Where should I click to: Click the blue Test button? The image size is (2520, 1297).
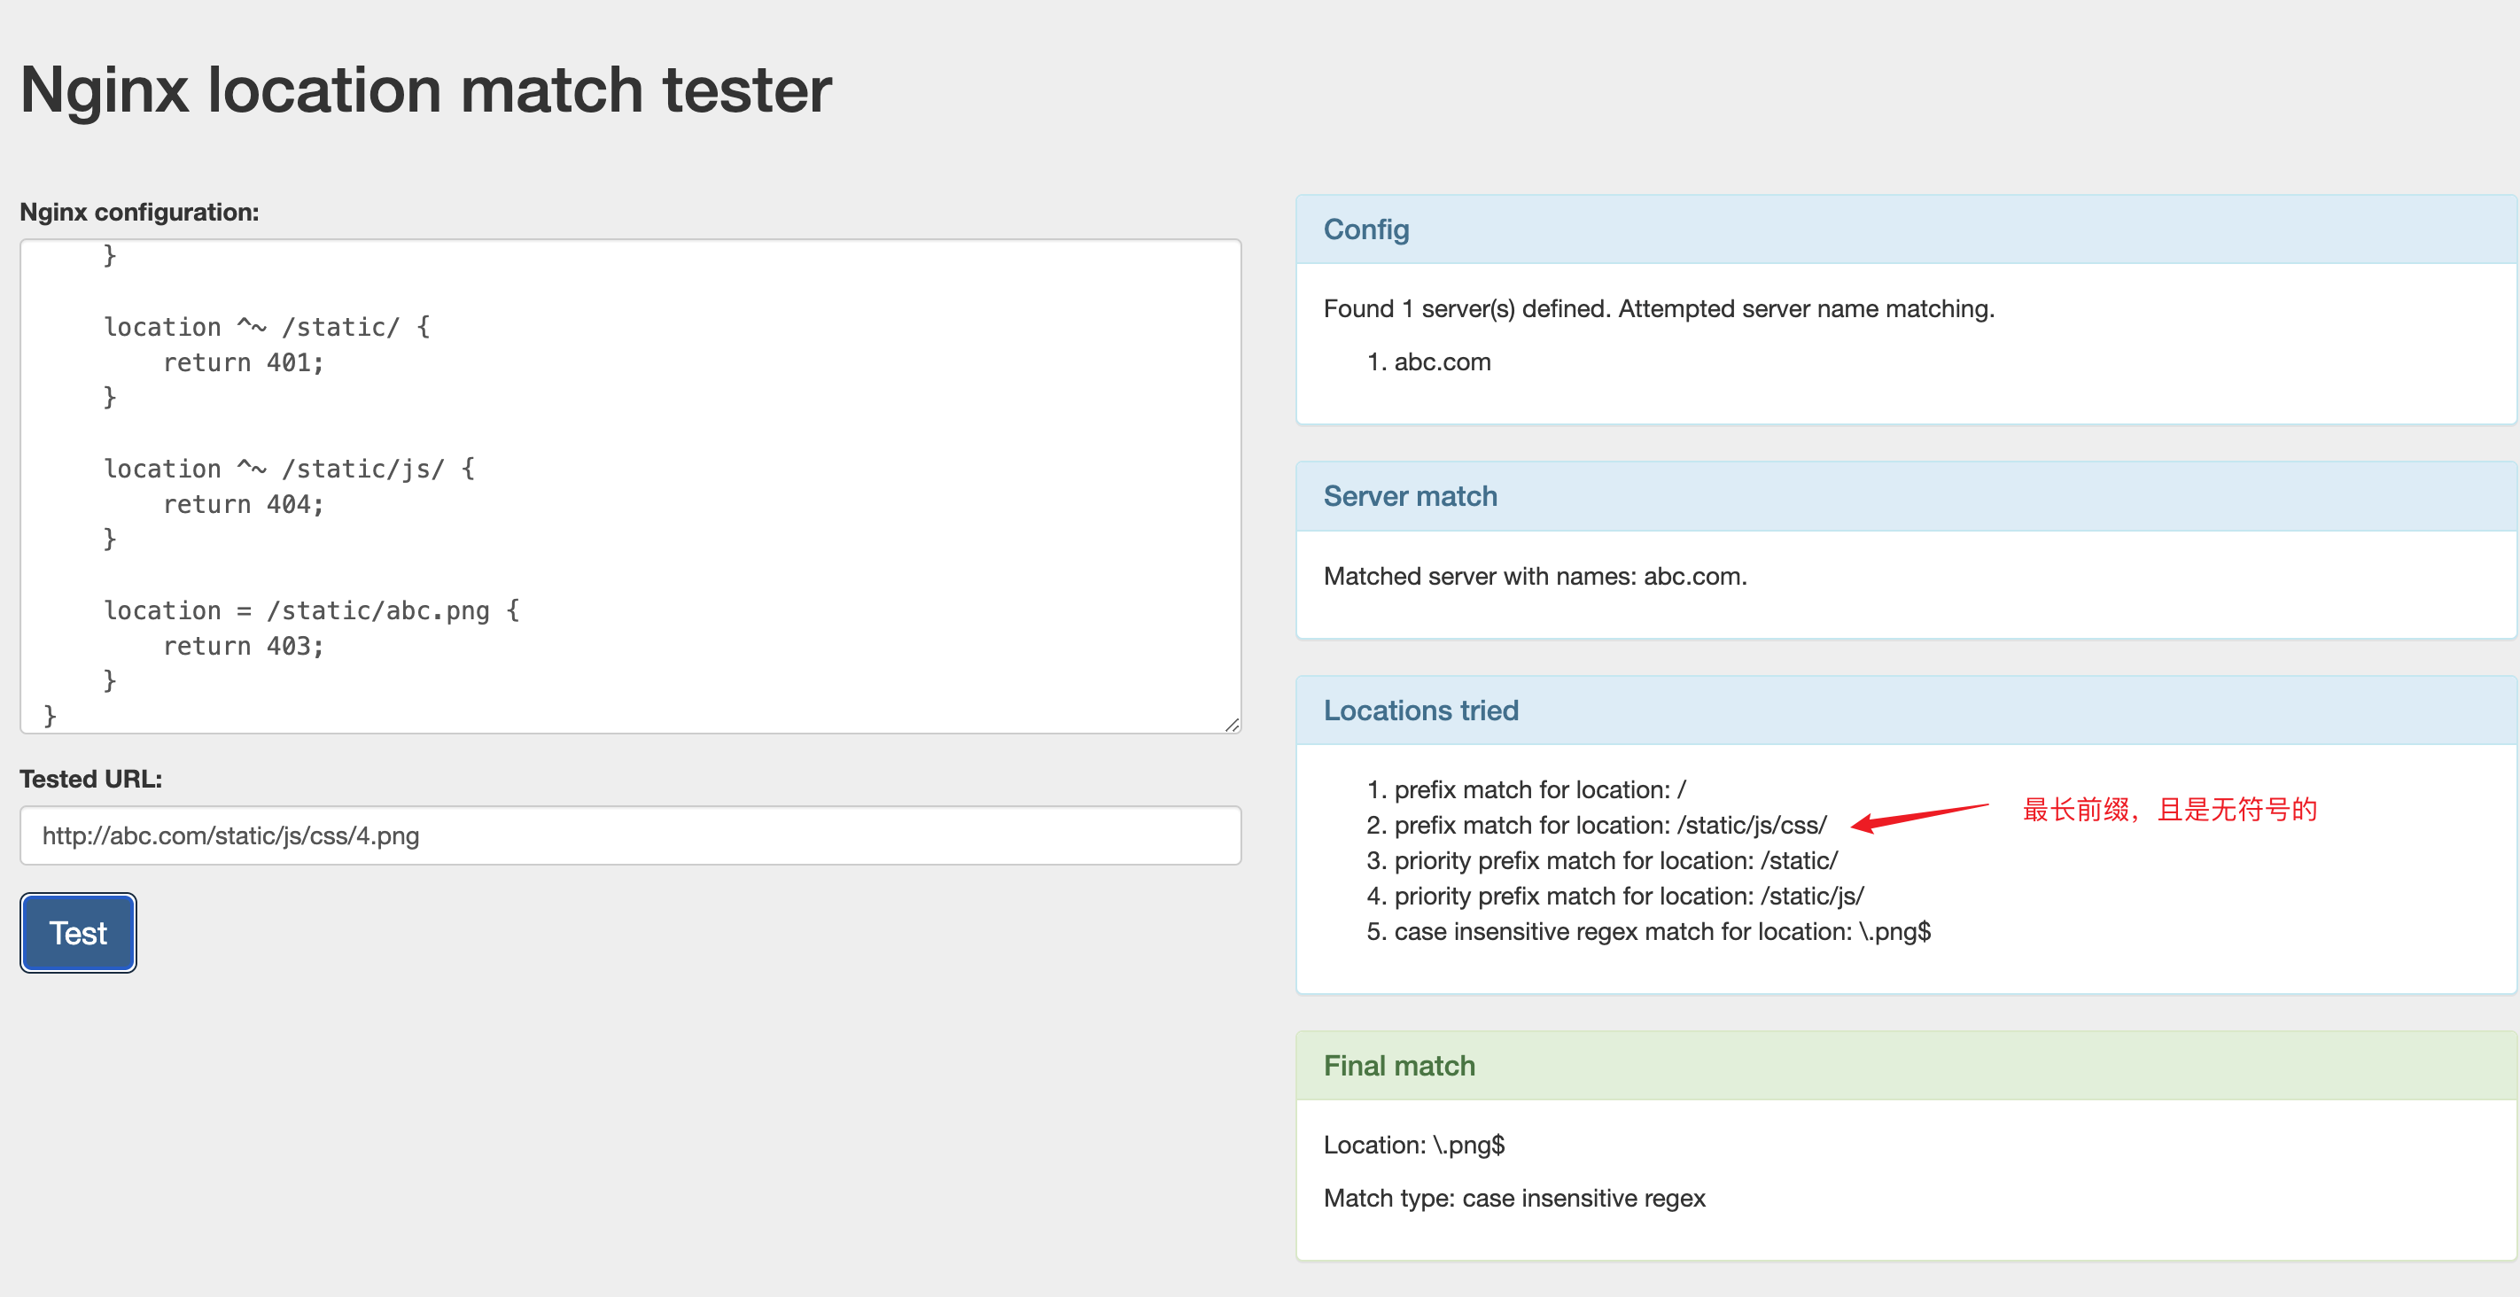(x=78, y=933)
